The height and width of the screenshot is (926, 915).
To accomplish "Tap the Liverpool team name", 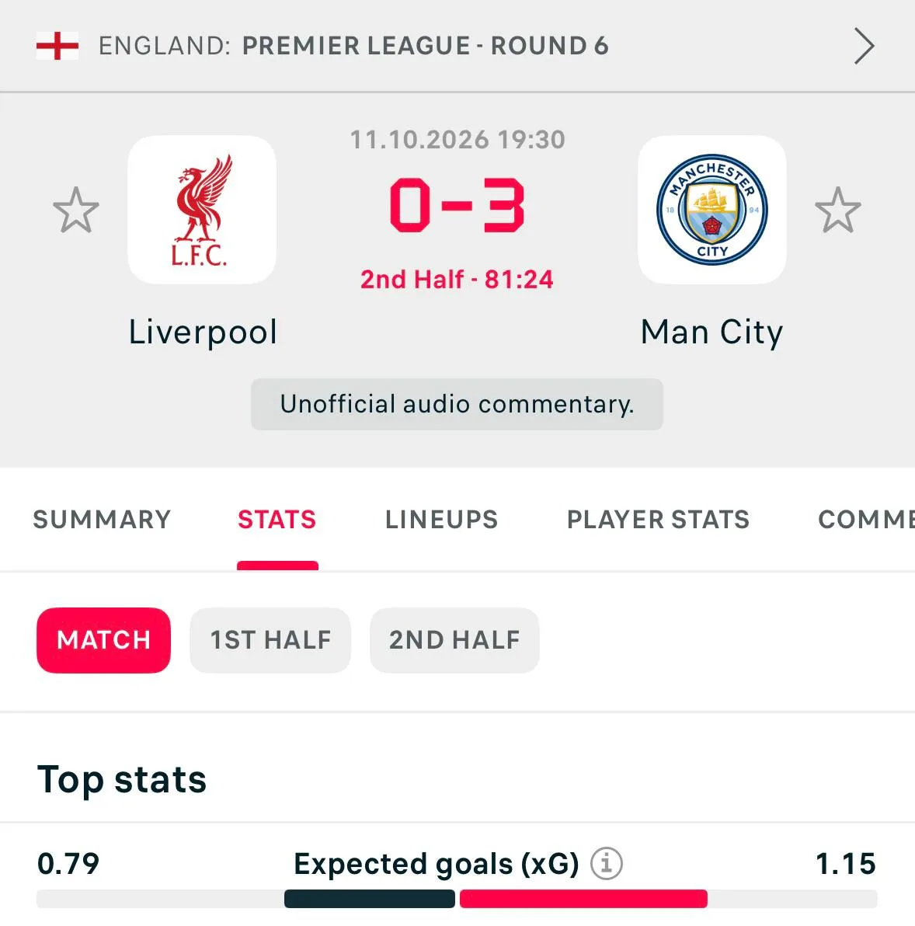I will (203, 332).
